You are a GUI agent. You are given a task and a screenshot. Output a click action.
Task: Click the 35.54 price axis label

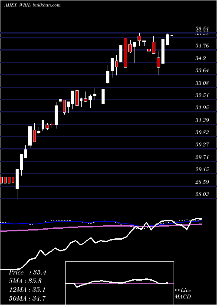[202, 29]
